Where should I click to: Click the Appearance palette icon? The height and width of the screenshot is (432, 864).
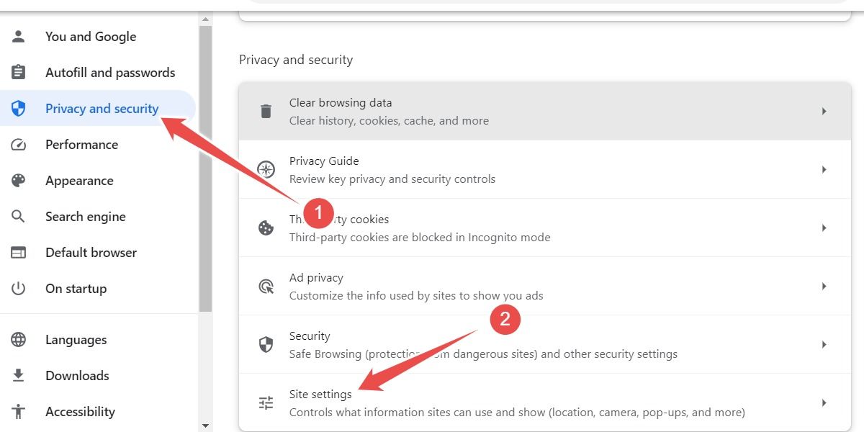(19, 180)
